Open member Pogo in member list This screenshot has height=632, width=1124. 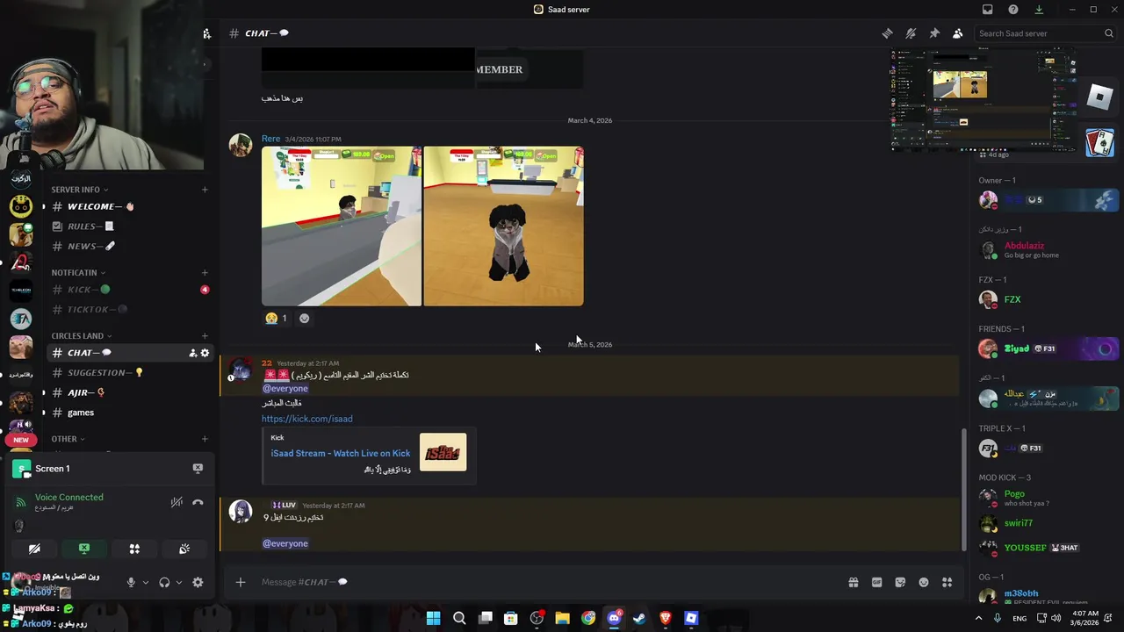(1045, 498)
